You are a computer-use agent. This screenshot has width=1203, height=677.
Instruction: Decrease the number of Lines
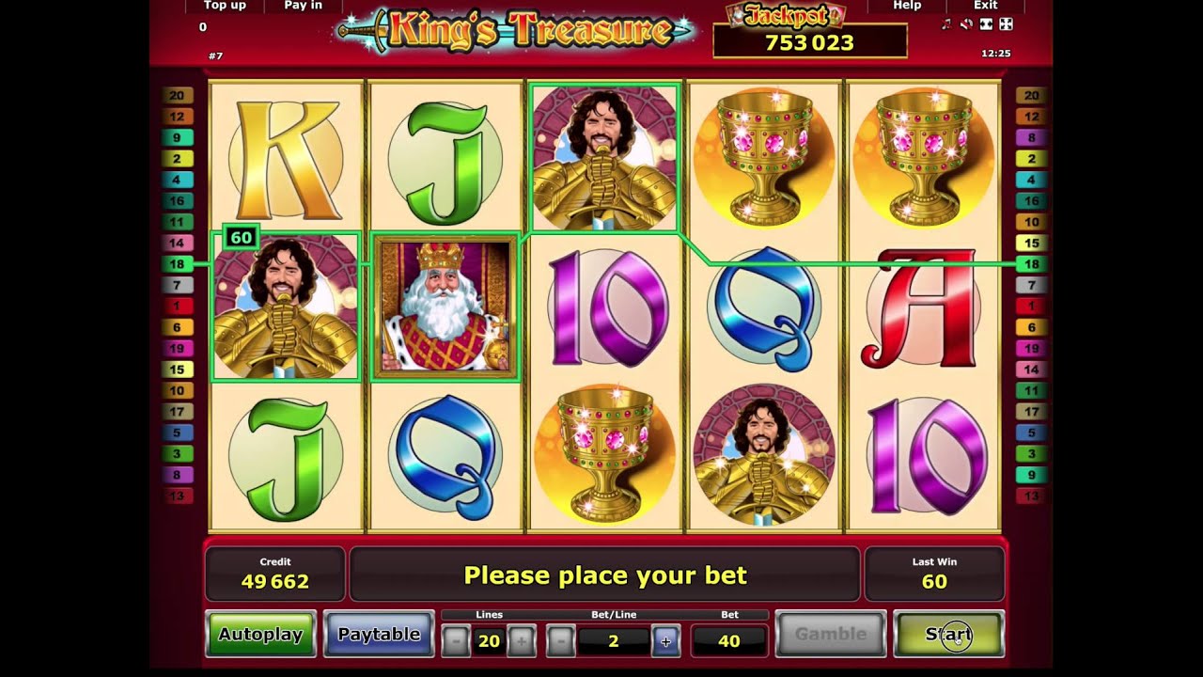tap(456, 641)
